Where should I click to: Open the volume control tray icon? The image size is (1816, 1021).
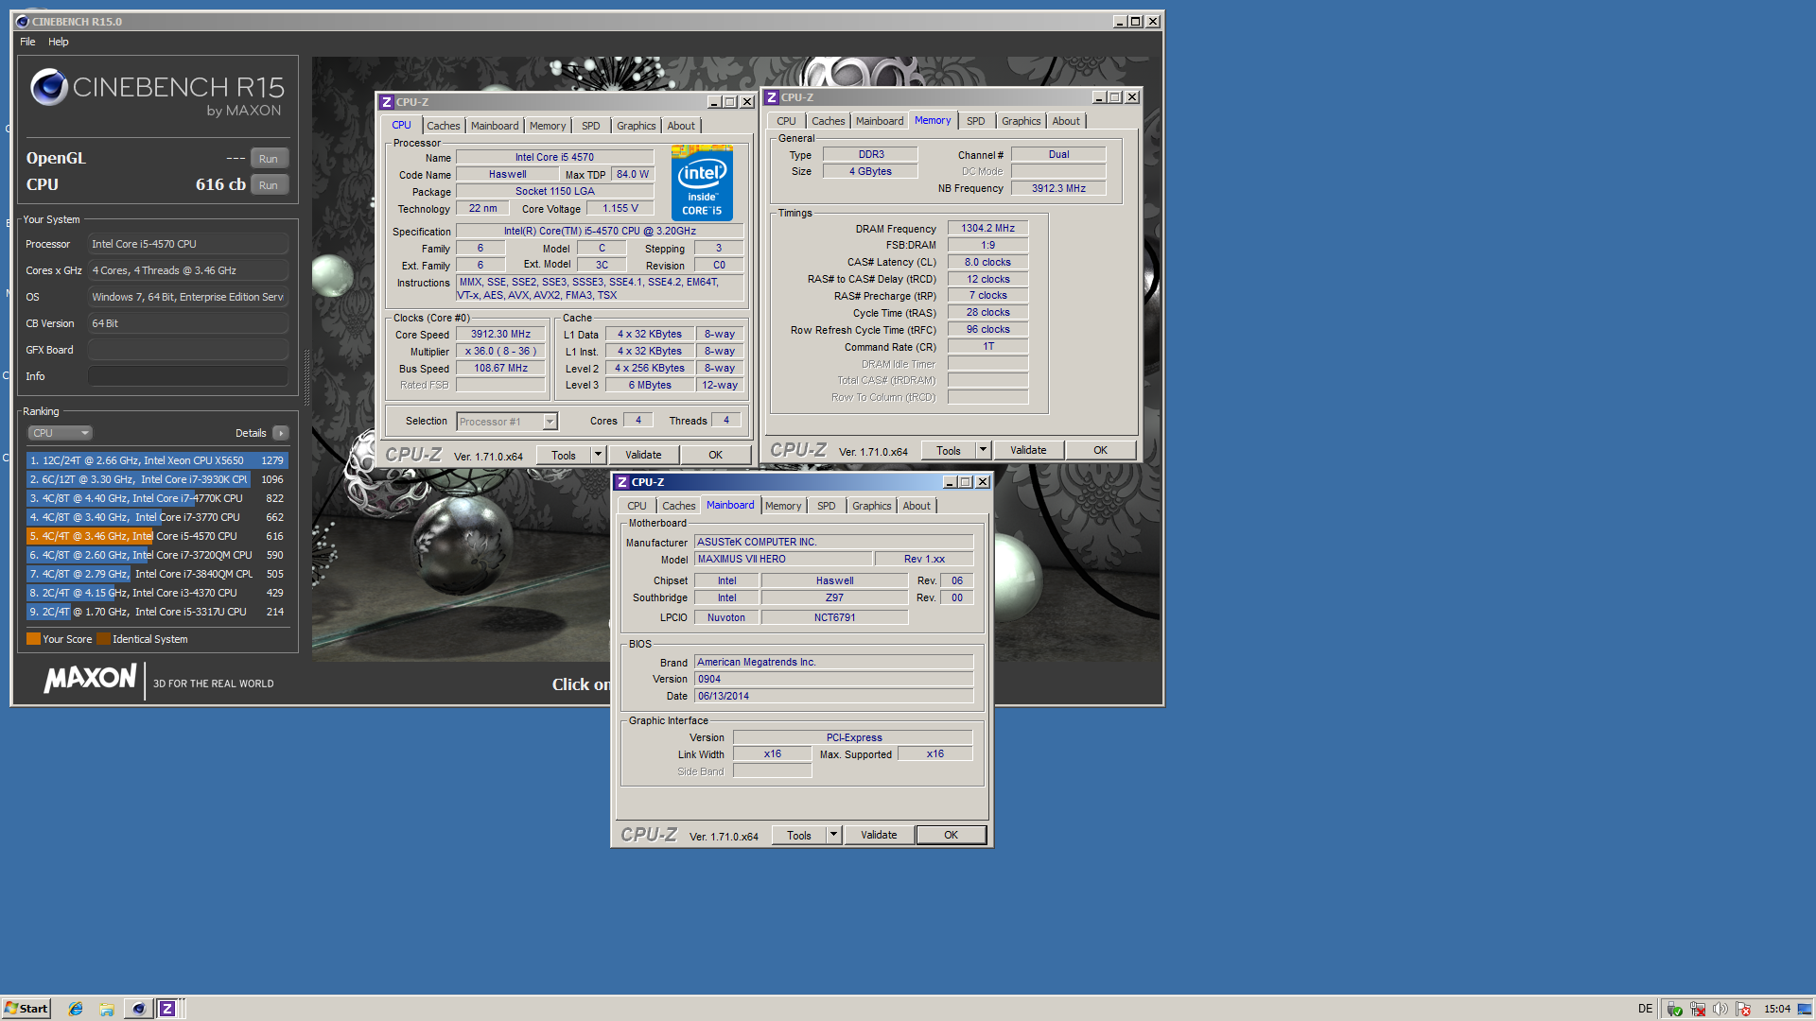click(1720, 1009)
